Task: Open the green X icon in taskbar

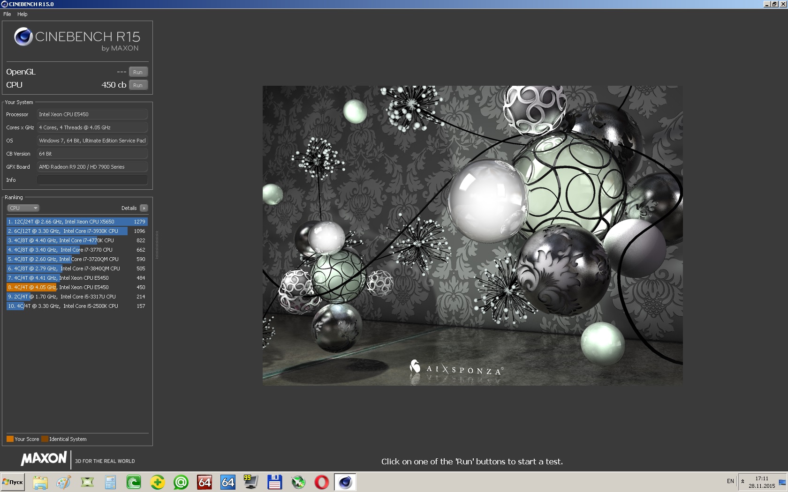Action: pyautogui.click(x=87, y=482)
